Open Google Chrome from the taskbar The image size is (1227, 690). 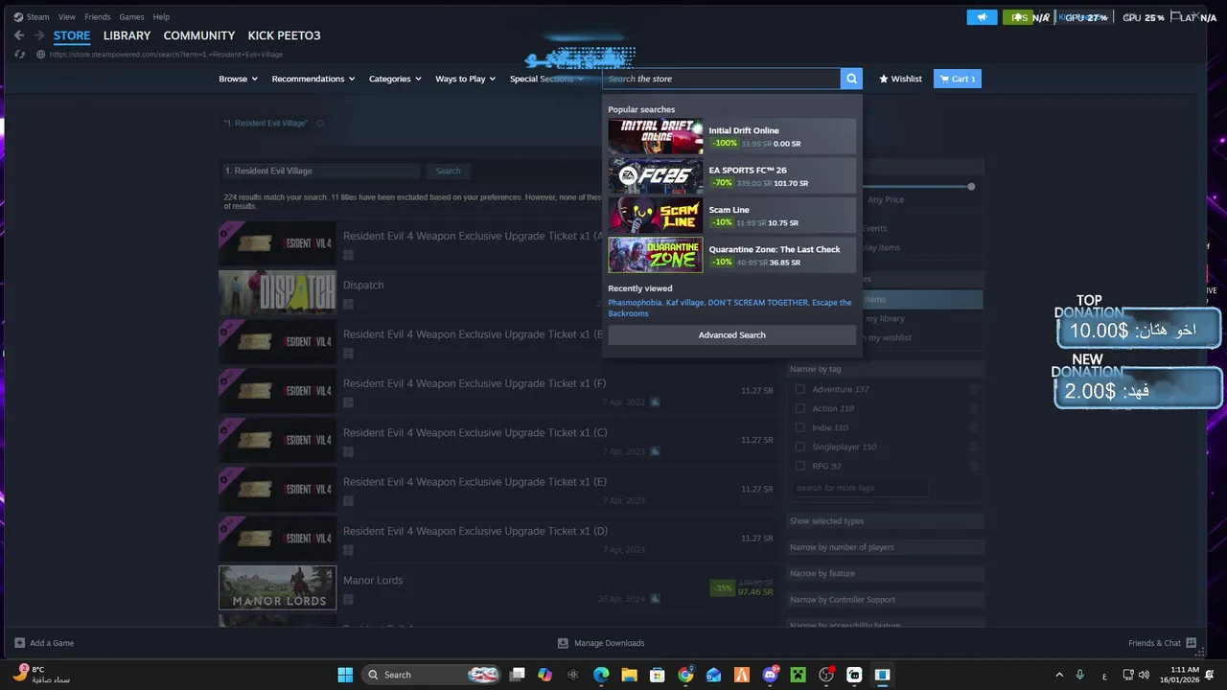(685, 675)
